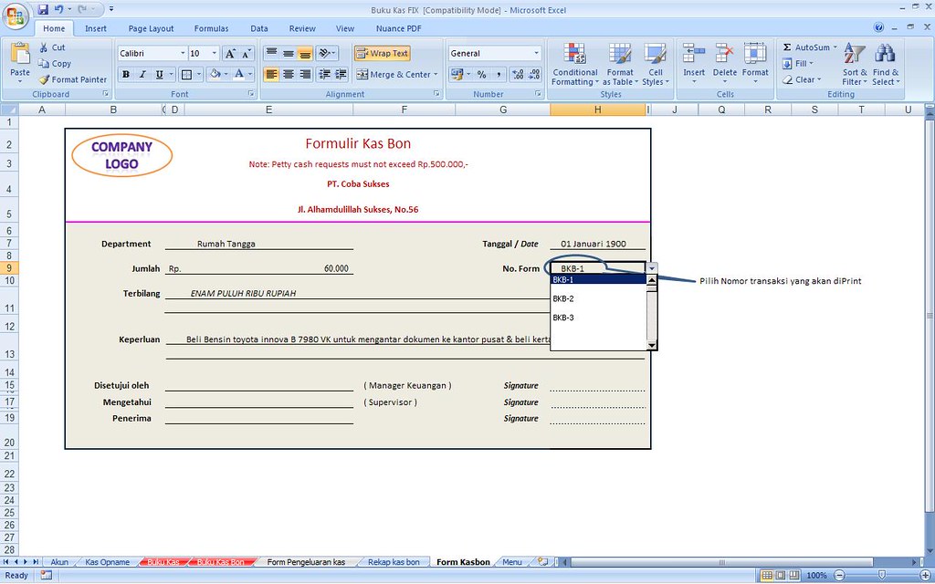Open the Insert ribbon tab

coord(95,28)
